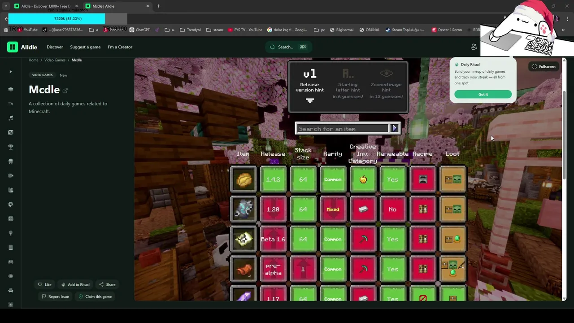Open the video camera category sidebar icon
This screenshot has width=574, height=323.
[x=11, y=175]
